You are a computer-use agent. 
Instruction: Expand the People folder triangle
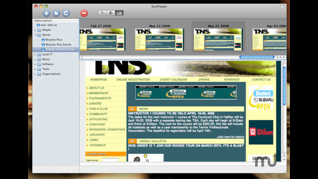(35, 30)
